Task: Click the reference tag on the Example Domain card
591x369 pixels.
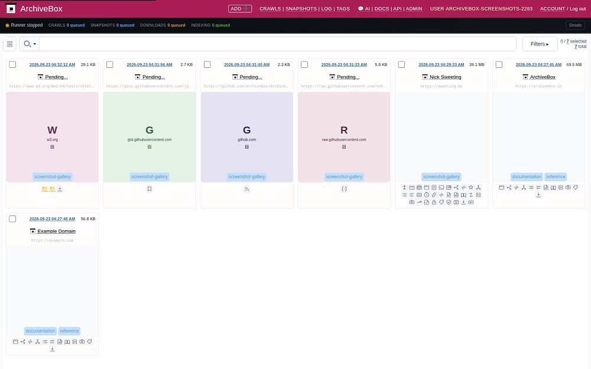Action: click(x=69, y=331)
